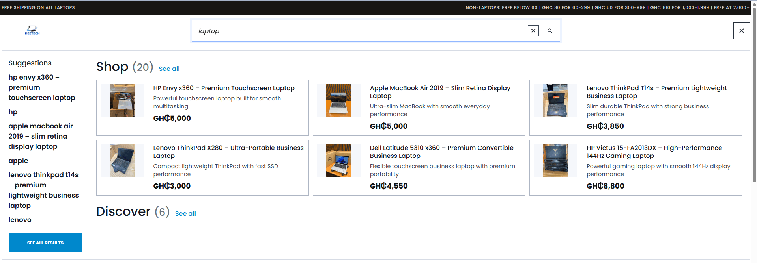757x263 pixels.
Task: Open Apple MacBook Air 2019 thumbnail
Action: click(338, 101)
